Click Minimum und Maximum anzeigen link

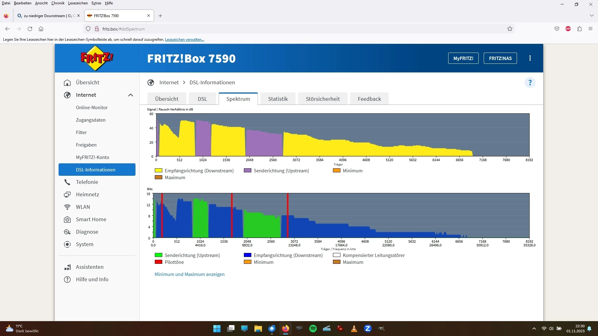tap(189, 274)
